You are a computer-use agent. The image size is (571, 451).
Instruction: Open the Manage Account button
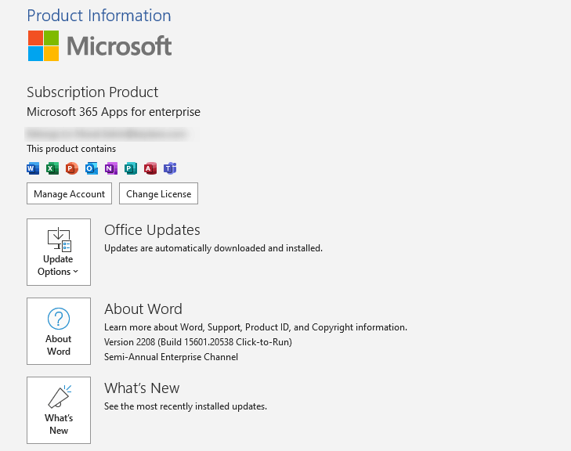point(69,193)
